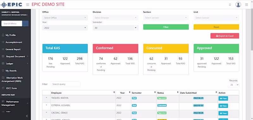Click the sort arrows on Employee column
The width and height of the screenshot is (253, 120).
click(114, 93)
